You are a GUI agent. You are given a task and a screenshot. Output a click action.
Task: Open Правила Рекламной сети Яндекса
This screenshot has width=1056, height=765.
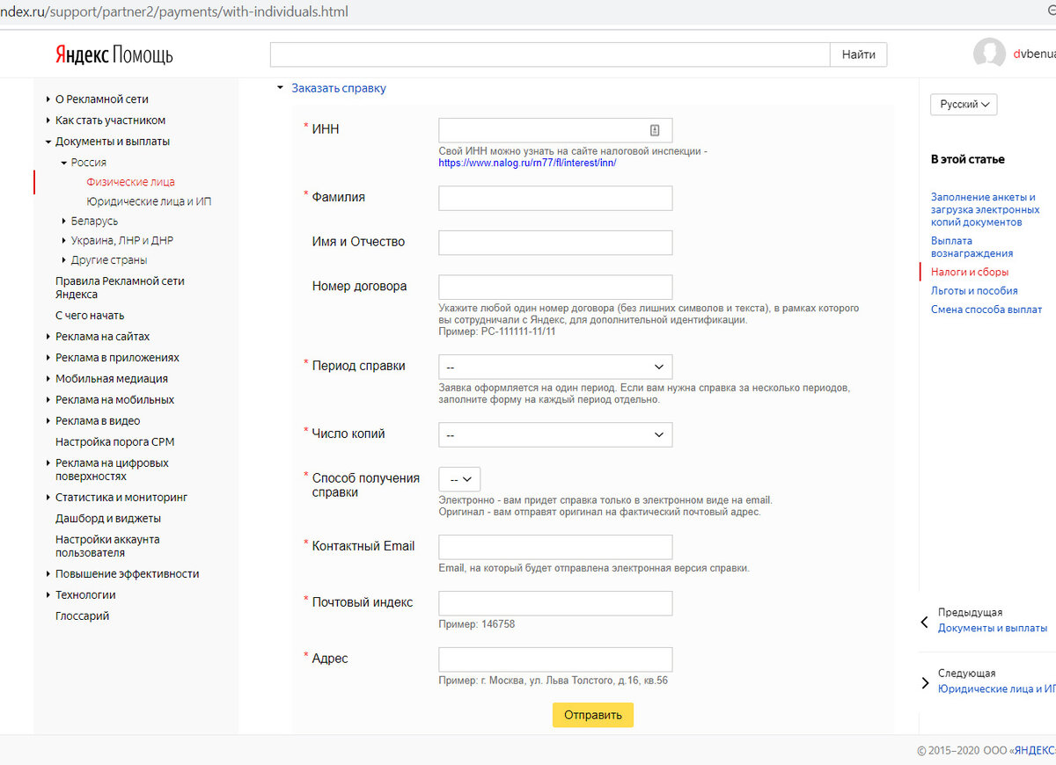click(120, 288)
